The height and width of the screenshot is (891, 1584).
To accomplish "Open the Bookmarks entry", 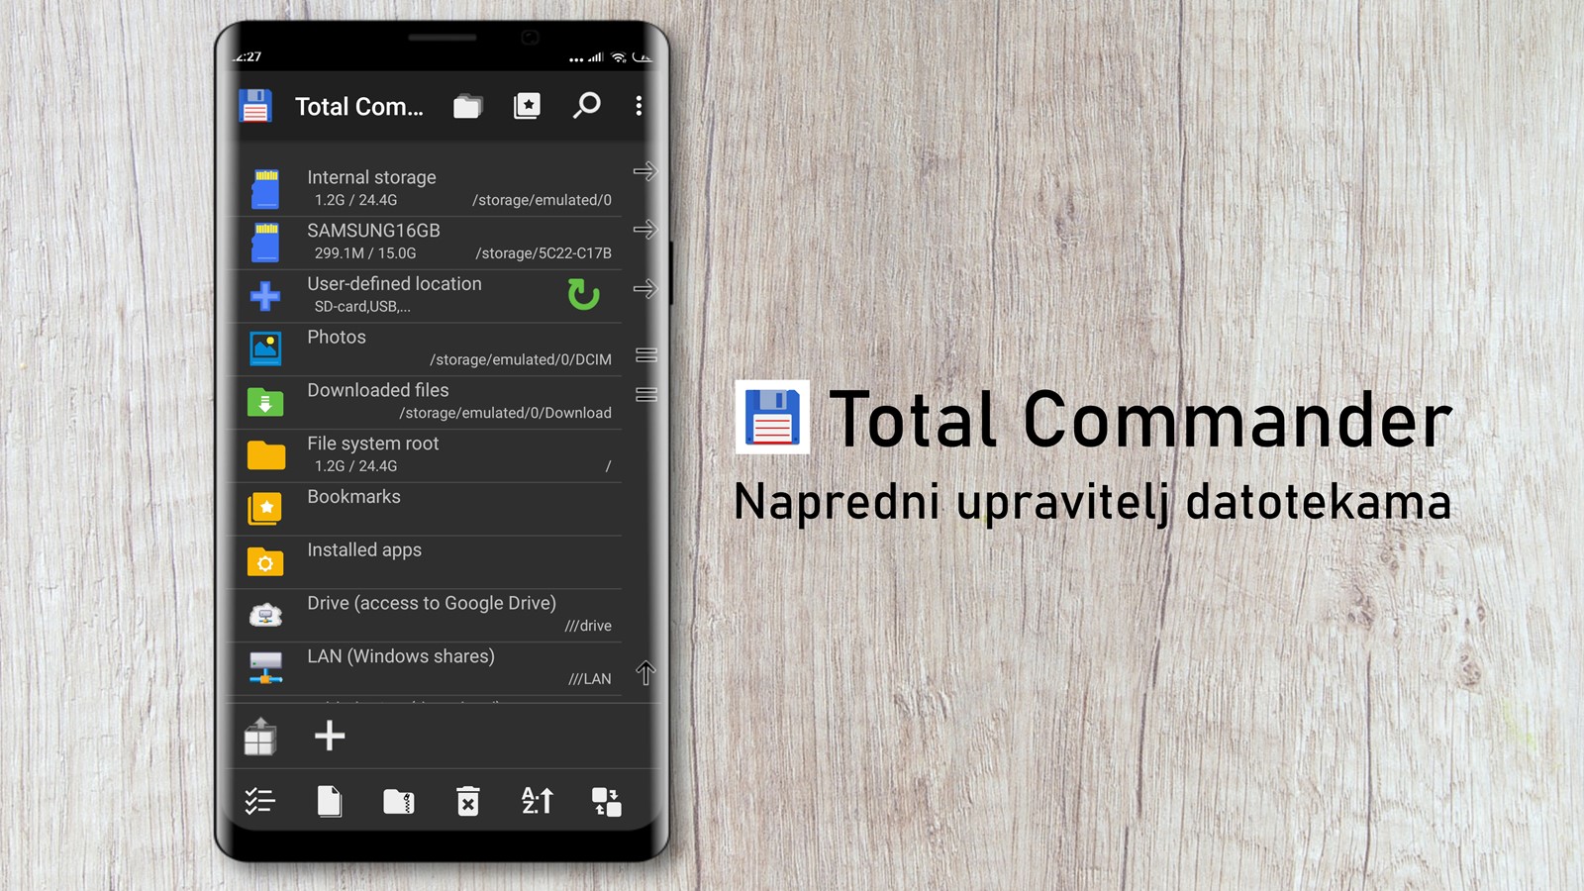I will click(x=425, y=509).
